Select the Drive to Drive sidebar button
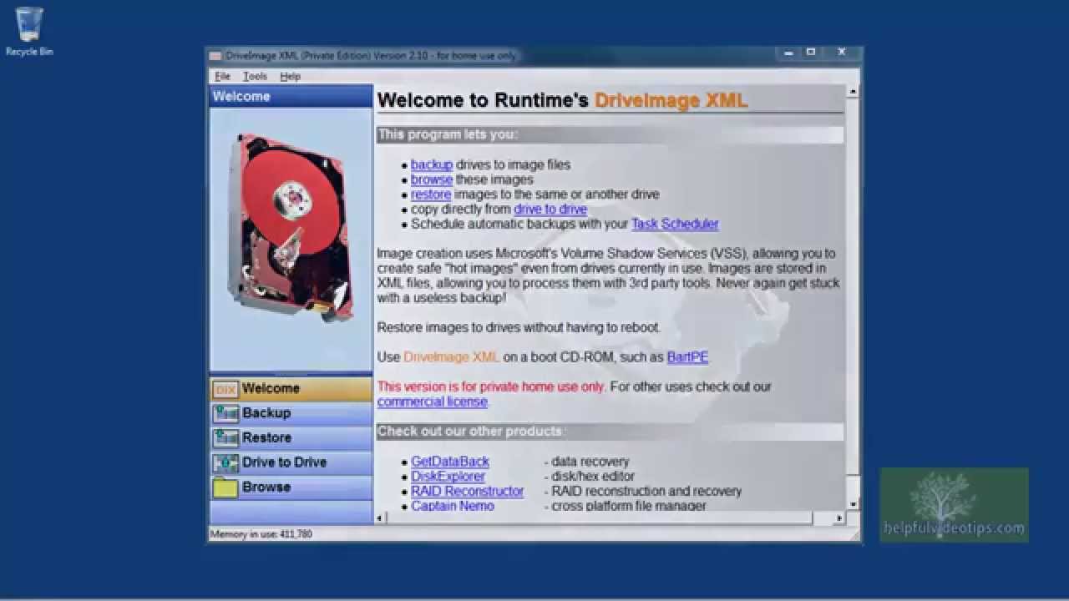The image size is (1069, 601). tap(291, 462)
